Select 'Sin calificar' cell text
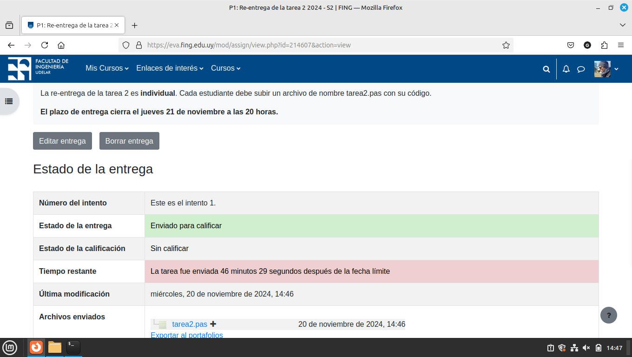 [x=170, y=248]
